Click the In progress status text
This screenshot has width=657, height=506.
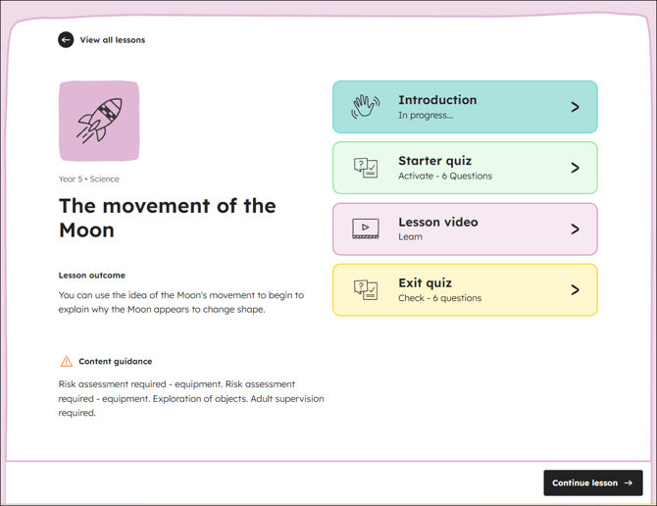tap(426, 115)
